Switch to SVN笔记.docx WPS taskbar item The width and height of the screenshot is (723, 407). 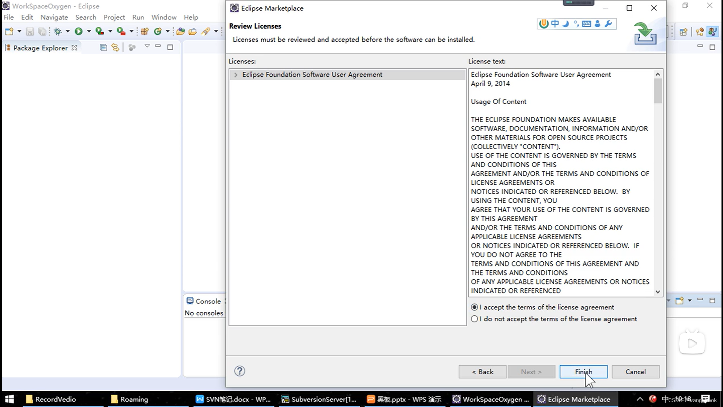(234, 399)
